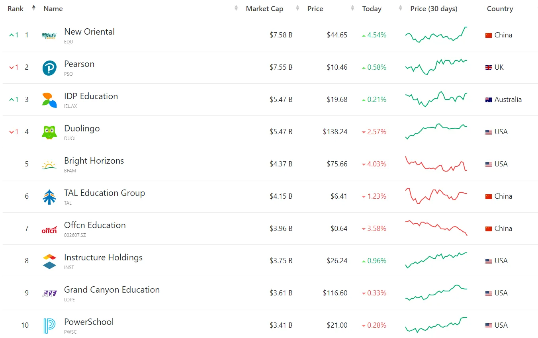Open the TAL Education Group page
Screen dimensions: 538x338
(104, 193)
